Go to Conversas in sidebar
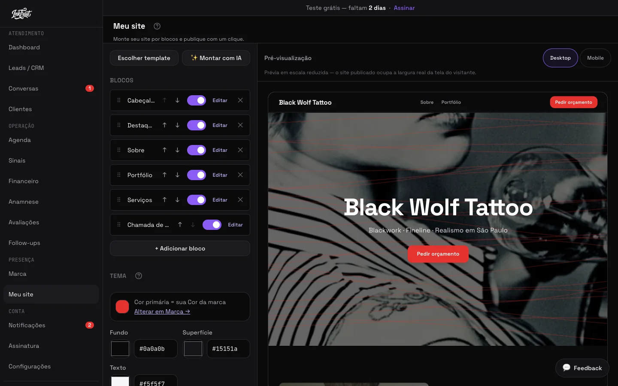 [x=51, y=88]
